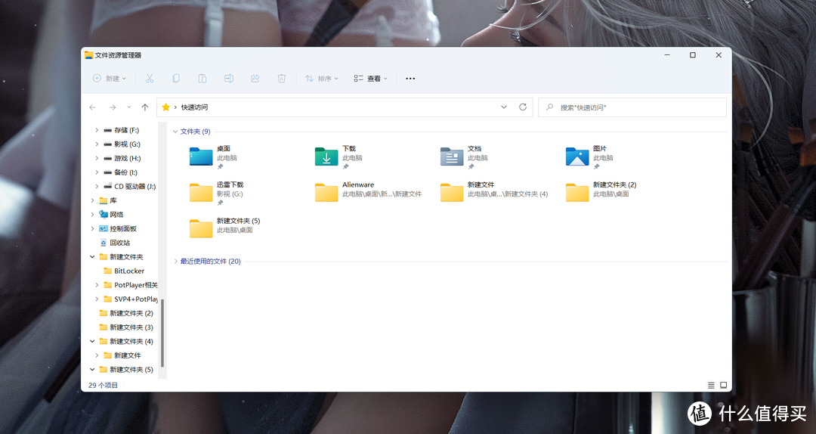The image size is (816, 434).
Task: Click the quick access star icon in address bar
Action: (x=166, y=107)
